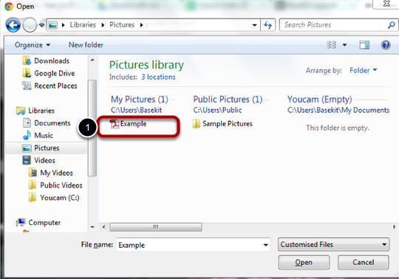Screen dimensions: 399x279
Task: Click the Downloads folder icon
Action: coord(27,61)
